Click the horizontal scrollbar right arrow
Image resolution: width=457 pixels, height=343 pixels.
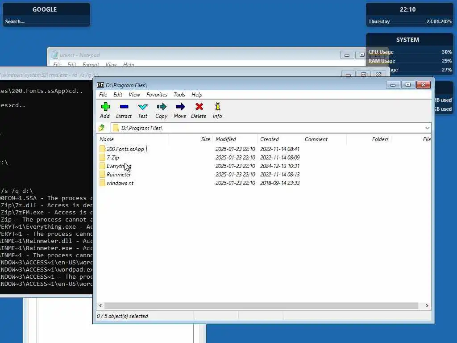[x=427, y=305]
